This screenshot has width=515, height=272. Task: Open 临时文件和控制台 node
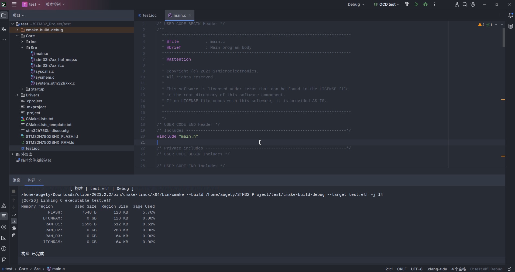36,160
